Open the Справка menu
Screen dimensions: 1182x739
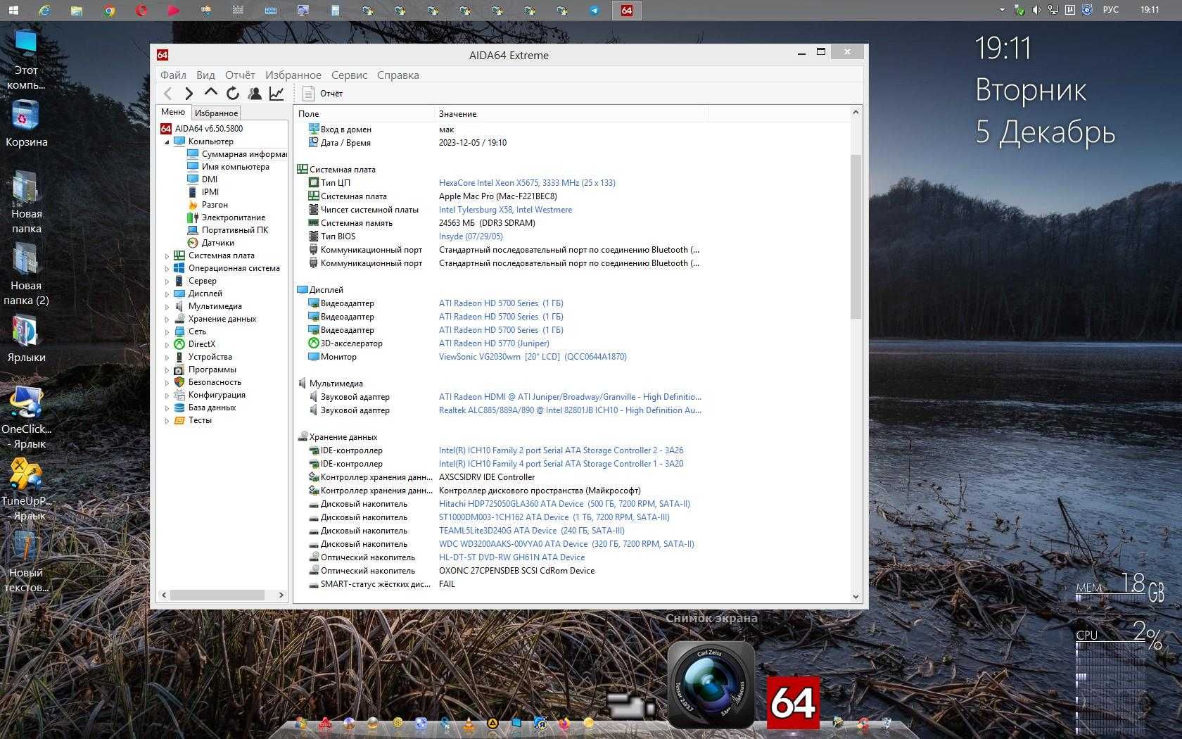398,75
